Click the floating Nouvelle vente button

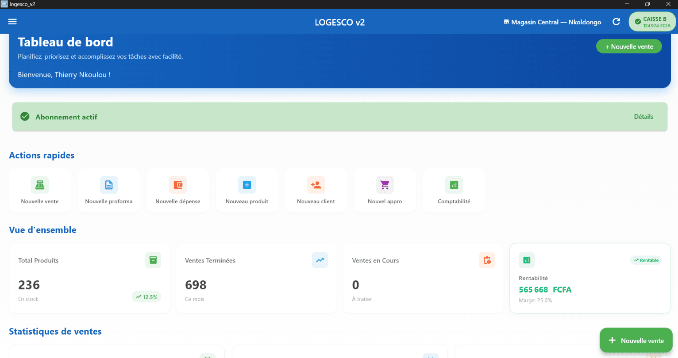(636, 340)
